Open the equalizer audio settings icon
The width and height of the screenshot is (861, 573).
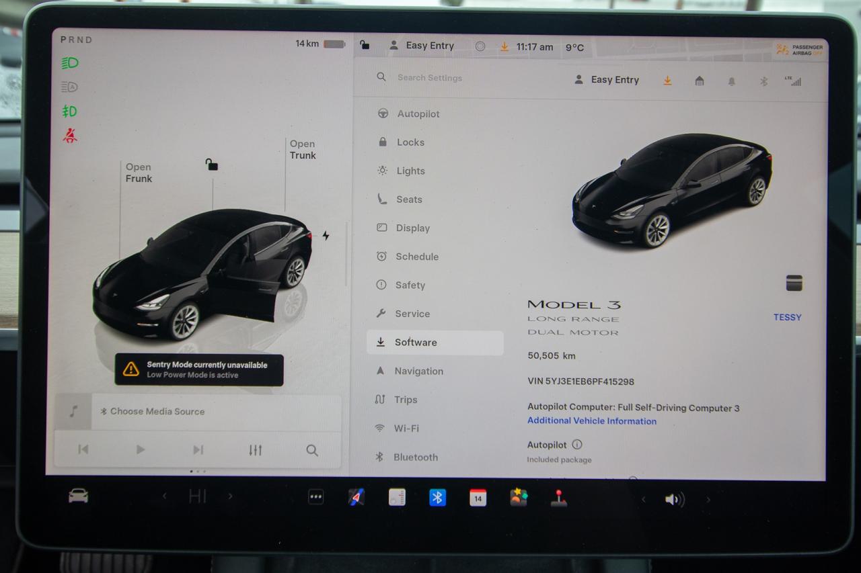click(255, 450)
